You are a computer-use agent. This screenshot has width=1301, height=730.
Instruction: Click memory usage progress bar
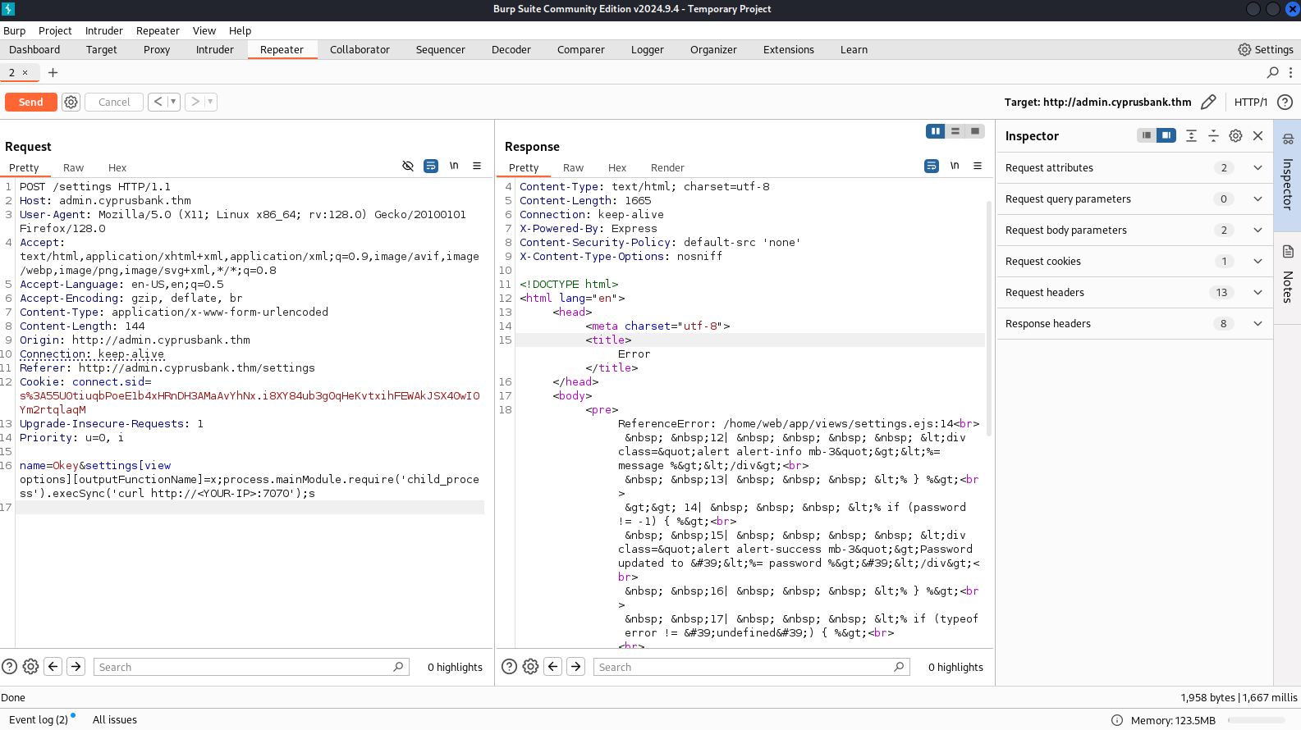pyautogui.click(x=1257, y=720)
